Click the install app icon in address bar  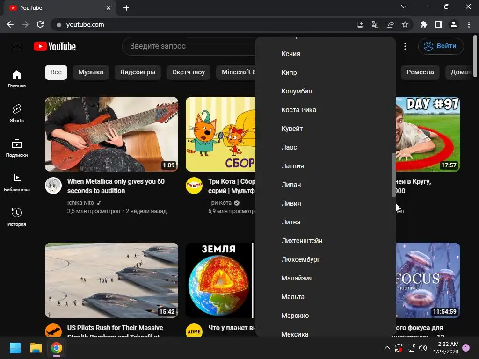[x=360, y=24]
